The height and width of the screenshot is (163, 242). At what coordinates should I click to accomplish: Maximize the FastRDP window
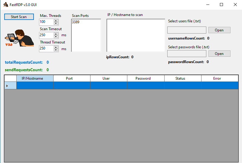[221, 5]
